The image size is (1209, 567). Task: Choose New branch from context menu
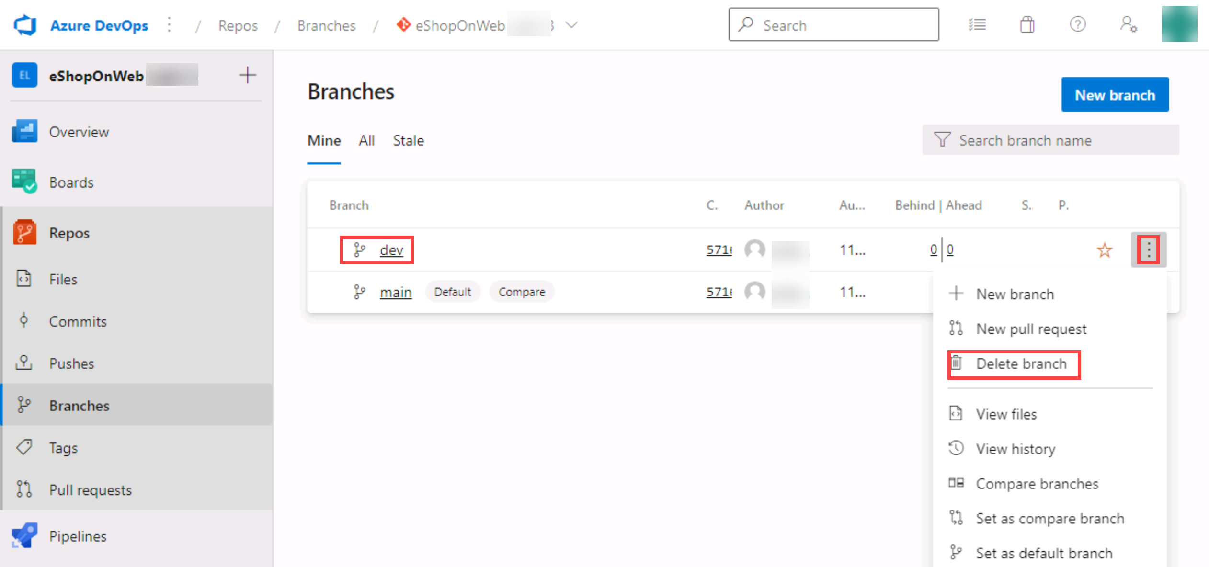coord(1050,294)
